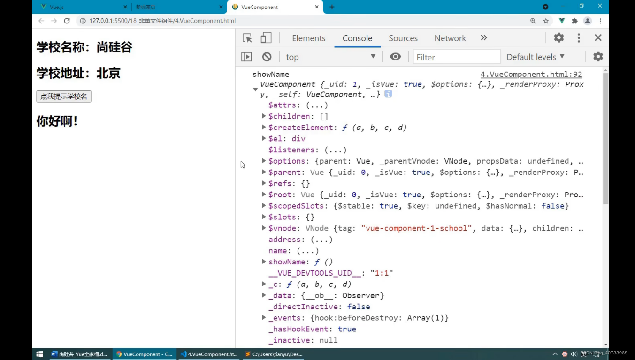
Task: Open 4.VueComponent.html:92 source link
Action: [x=531, y=74]
